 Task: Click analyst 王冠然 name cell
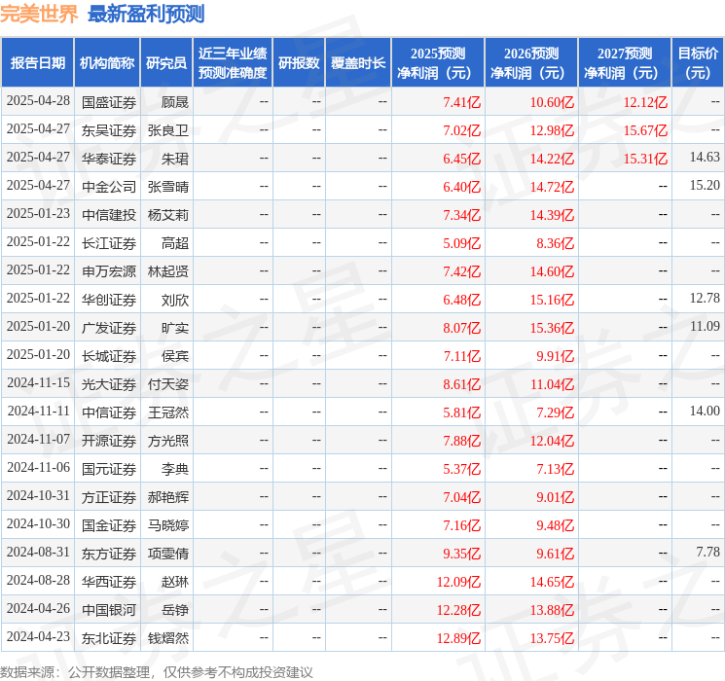coord(167,412)
